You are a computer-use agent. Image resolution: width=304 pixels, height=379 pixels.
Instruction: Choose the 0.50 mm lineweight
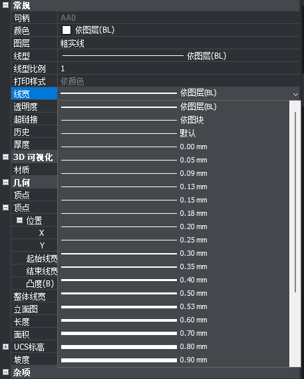point(173,293)
